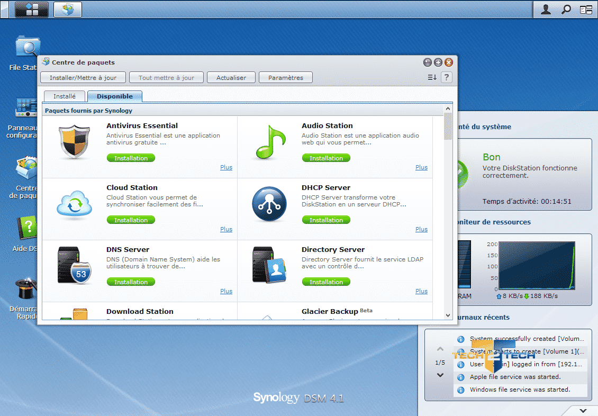
Task: Click 'Apple file service was started.' log entry
Action: tap(515, 377)
